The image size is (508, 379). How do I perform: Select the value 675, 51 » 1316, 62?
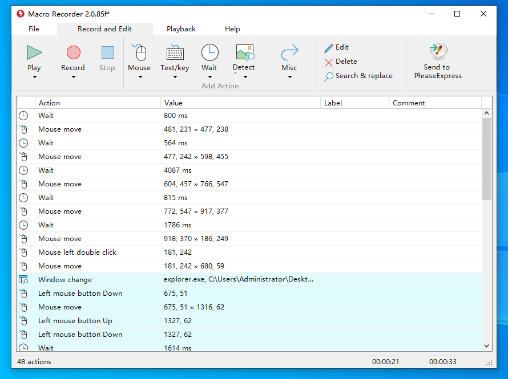[x=193, y=307]
